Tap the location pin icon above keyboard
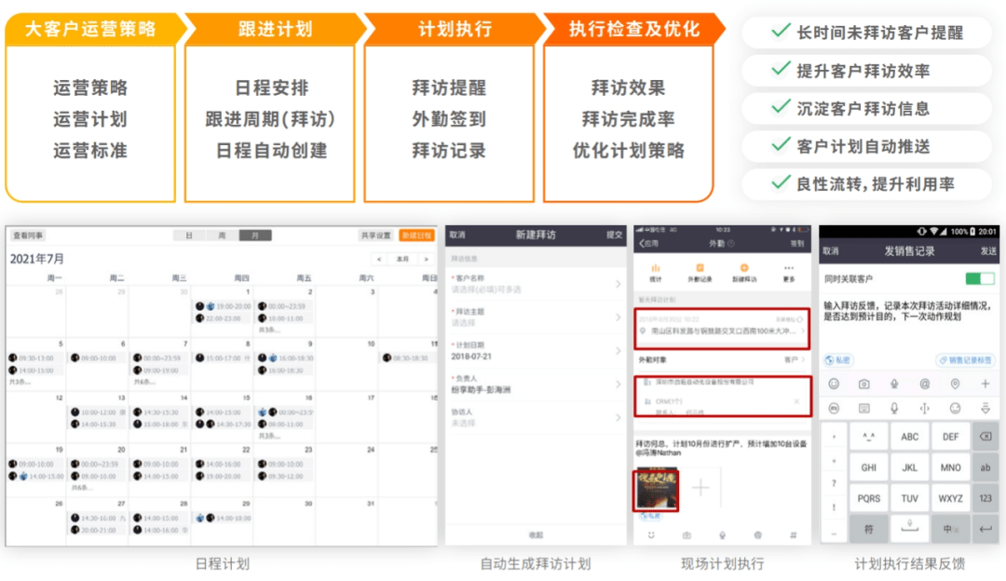The image size is (1006, 581). 955,384
